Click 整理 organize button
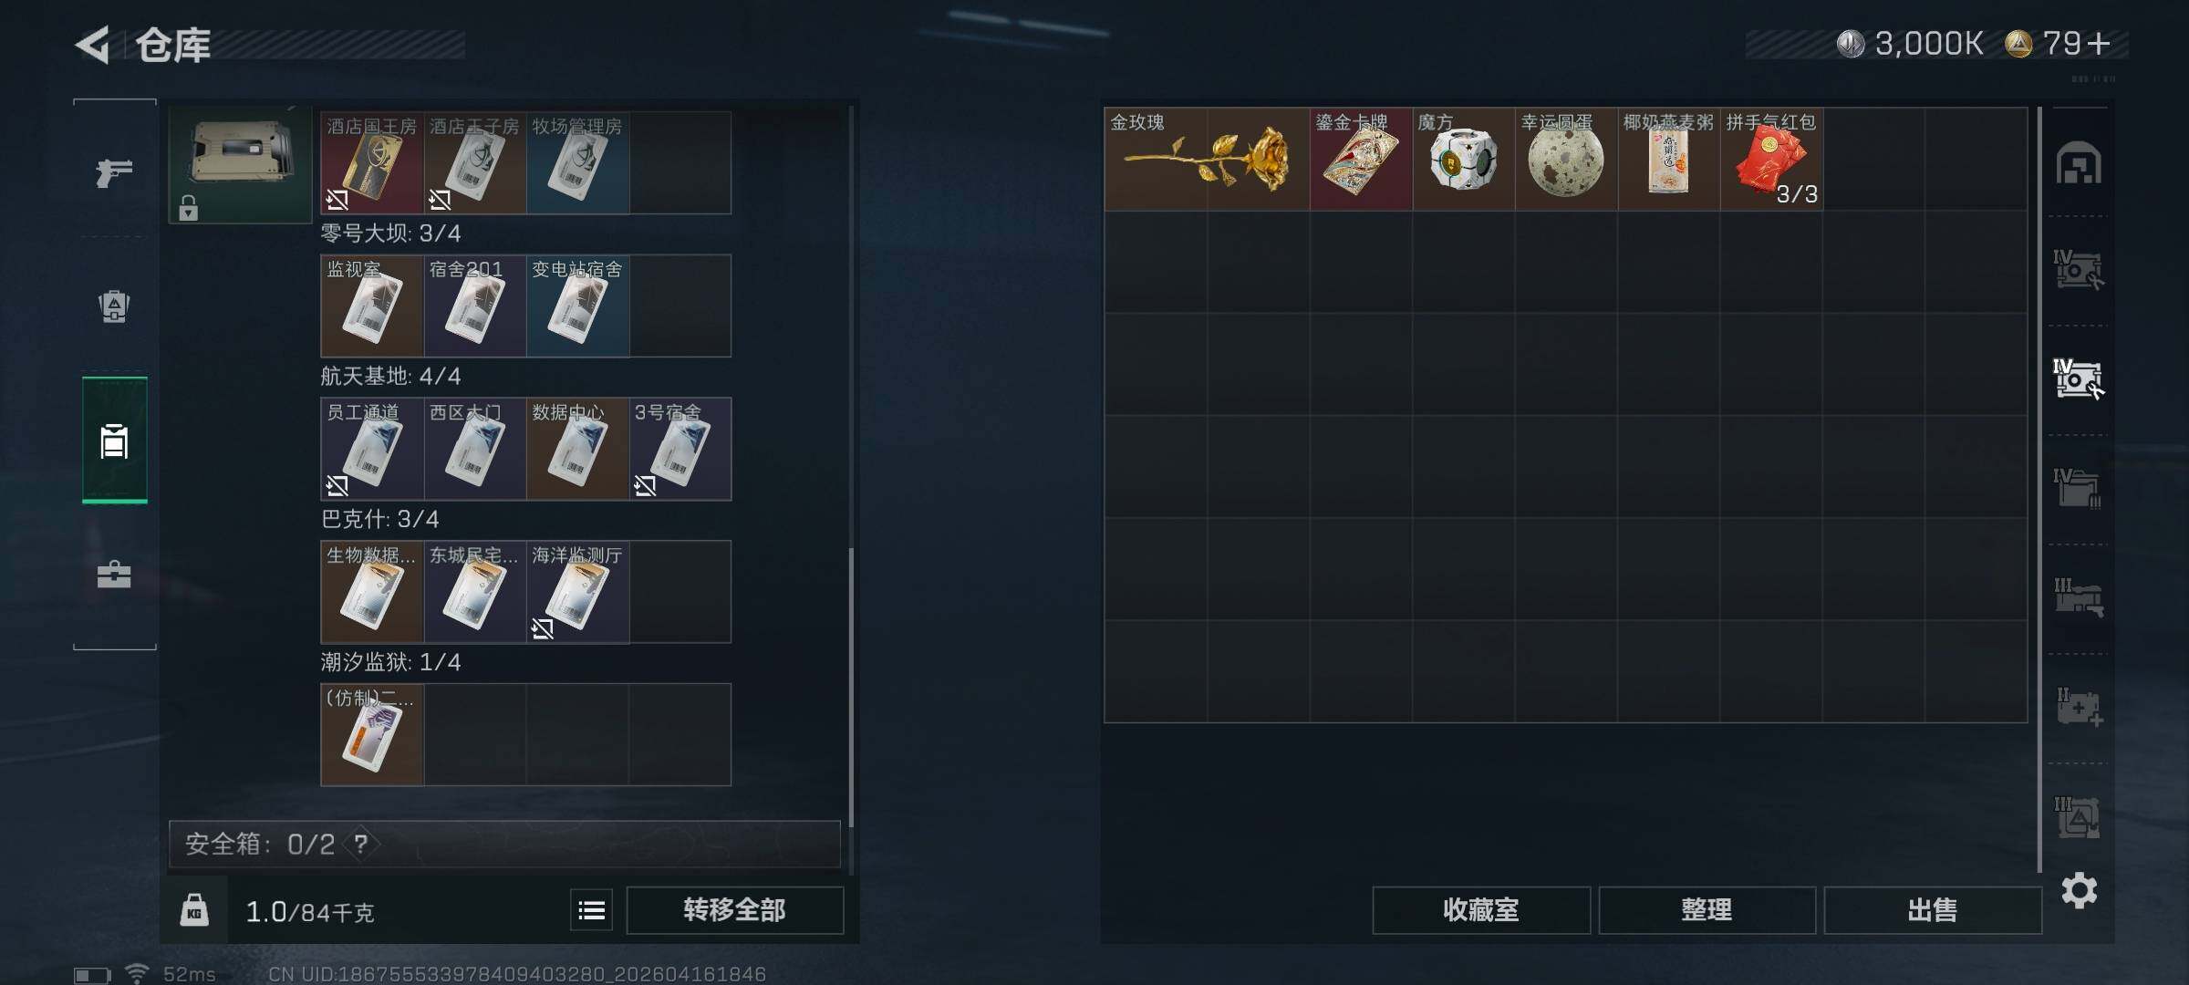2189x985 pixels. pyautogui.click(x=1707, y=910)
